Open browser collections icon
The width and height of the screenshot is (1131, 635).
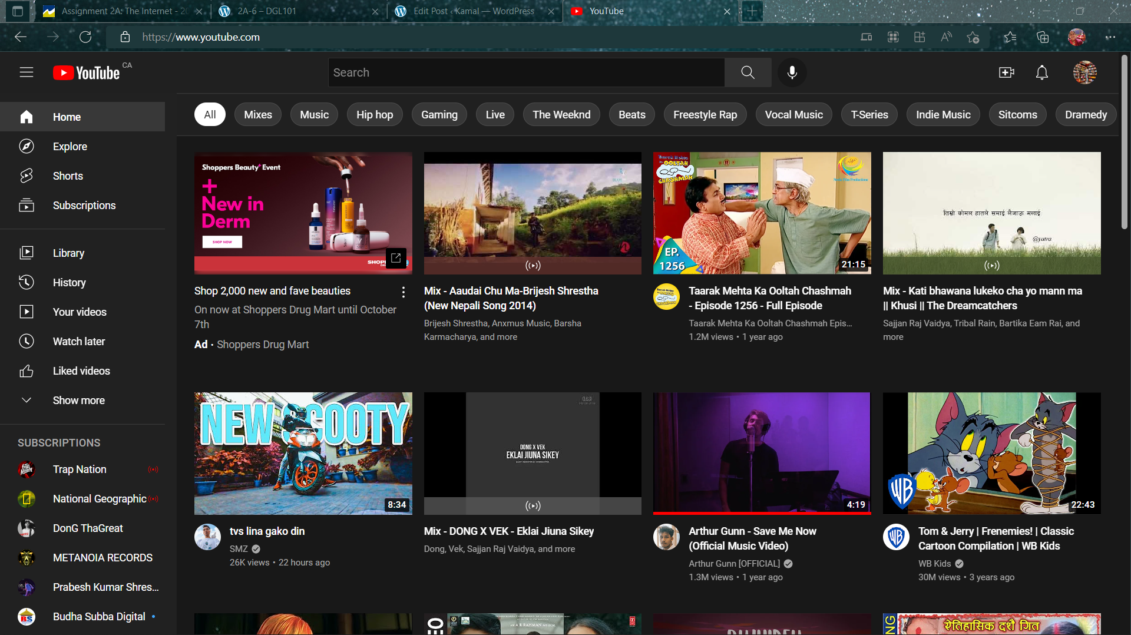pyautogui.click(x=1043, y=37)
